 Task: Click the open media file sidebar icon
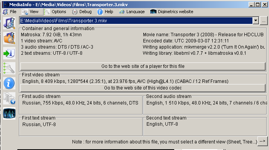click(9, 23)
